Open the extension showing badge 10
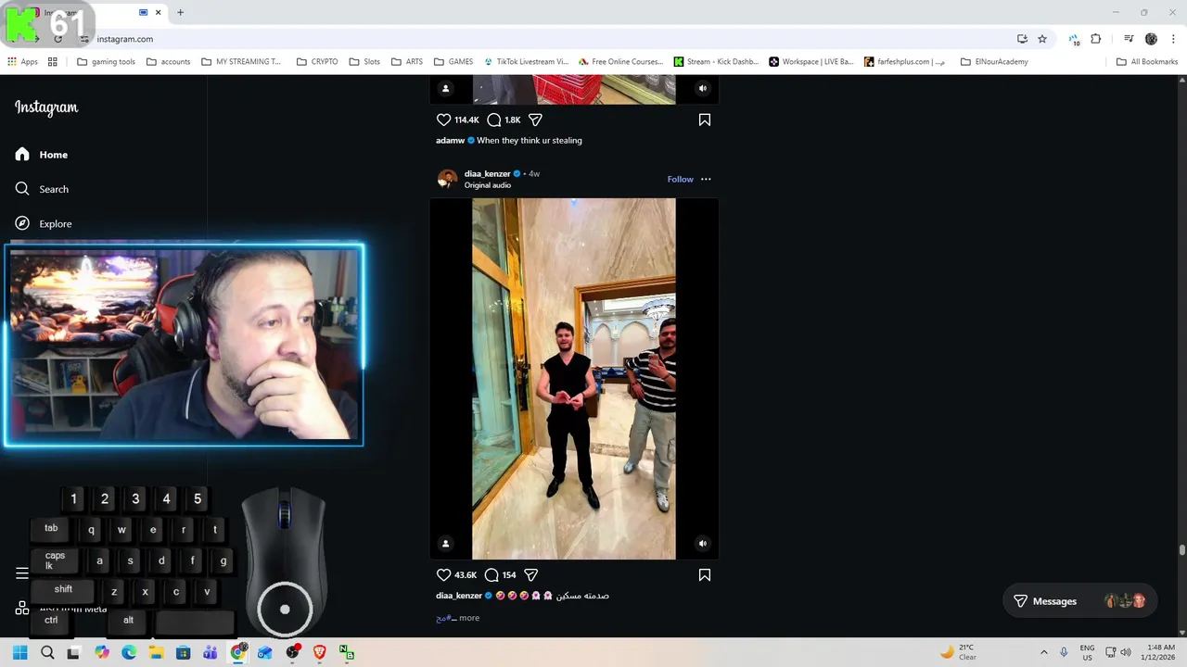1187x667 pixels. click(1074, 39)
